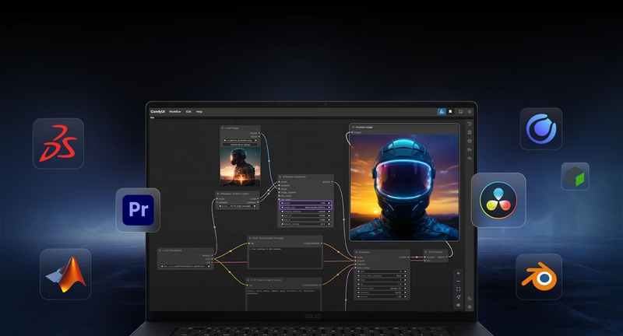Open the sampler_name dropdown in KSampler
Screen dimensions: 623x336
(382, 289)
